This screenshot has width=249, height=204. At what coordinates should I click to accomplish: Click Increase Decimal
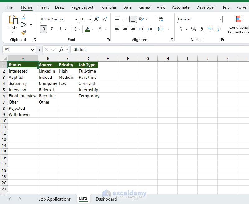point(211,29)
